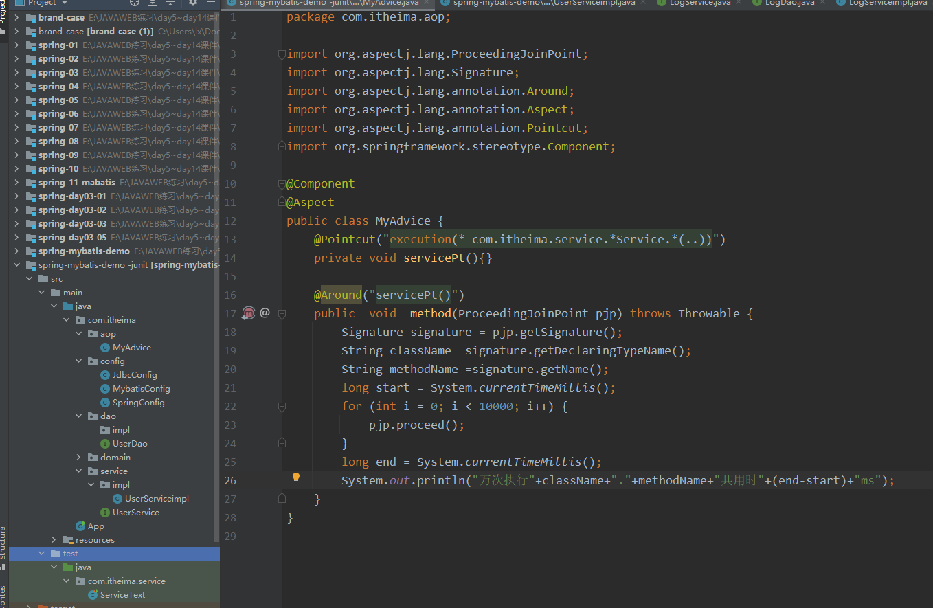Click the spring-10 module folder icon
The width and height of the screenshot is (933, 608).
point(31,169)
